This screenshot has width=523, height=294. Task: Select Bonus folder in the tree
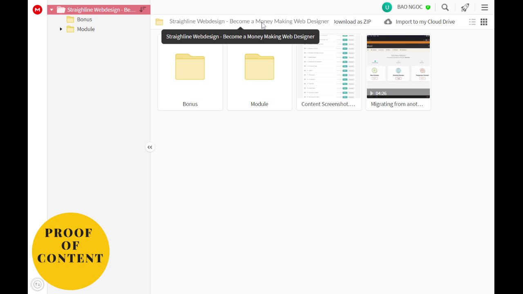click(x=84, y=19)
